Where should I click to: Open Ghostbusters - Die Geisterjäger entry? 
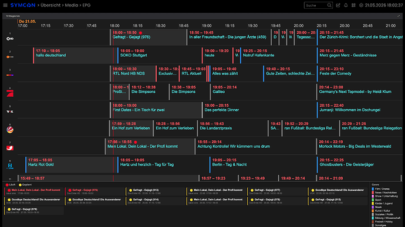coord(360,164)
